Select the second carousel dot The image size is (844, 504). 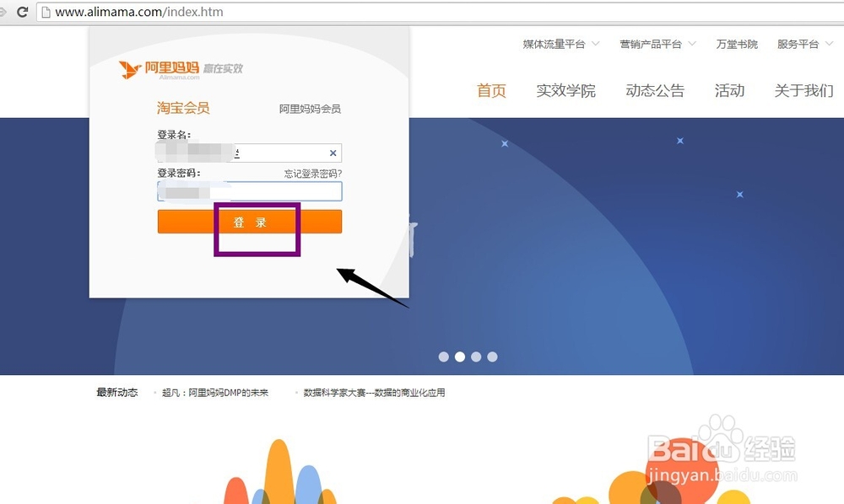460,357
